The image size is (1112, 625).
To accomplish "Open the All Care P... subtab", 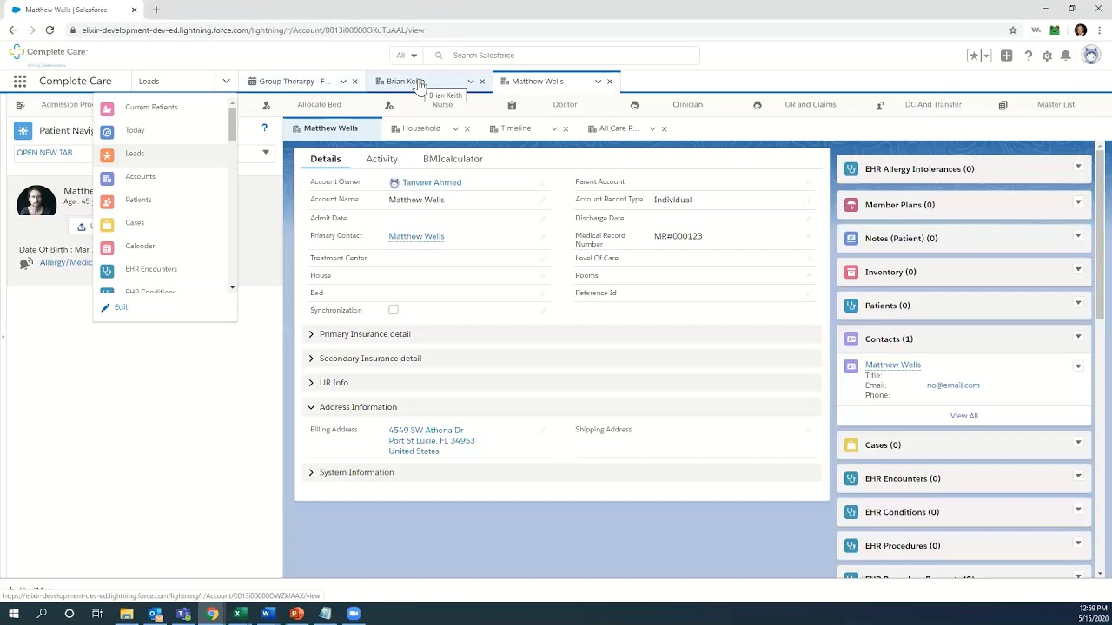I will pyautogui.click(x=619, y=128).
